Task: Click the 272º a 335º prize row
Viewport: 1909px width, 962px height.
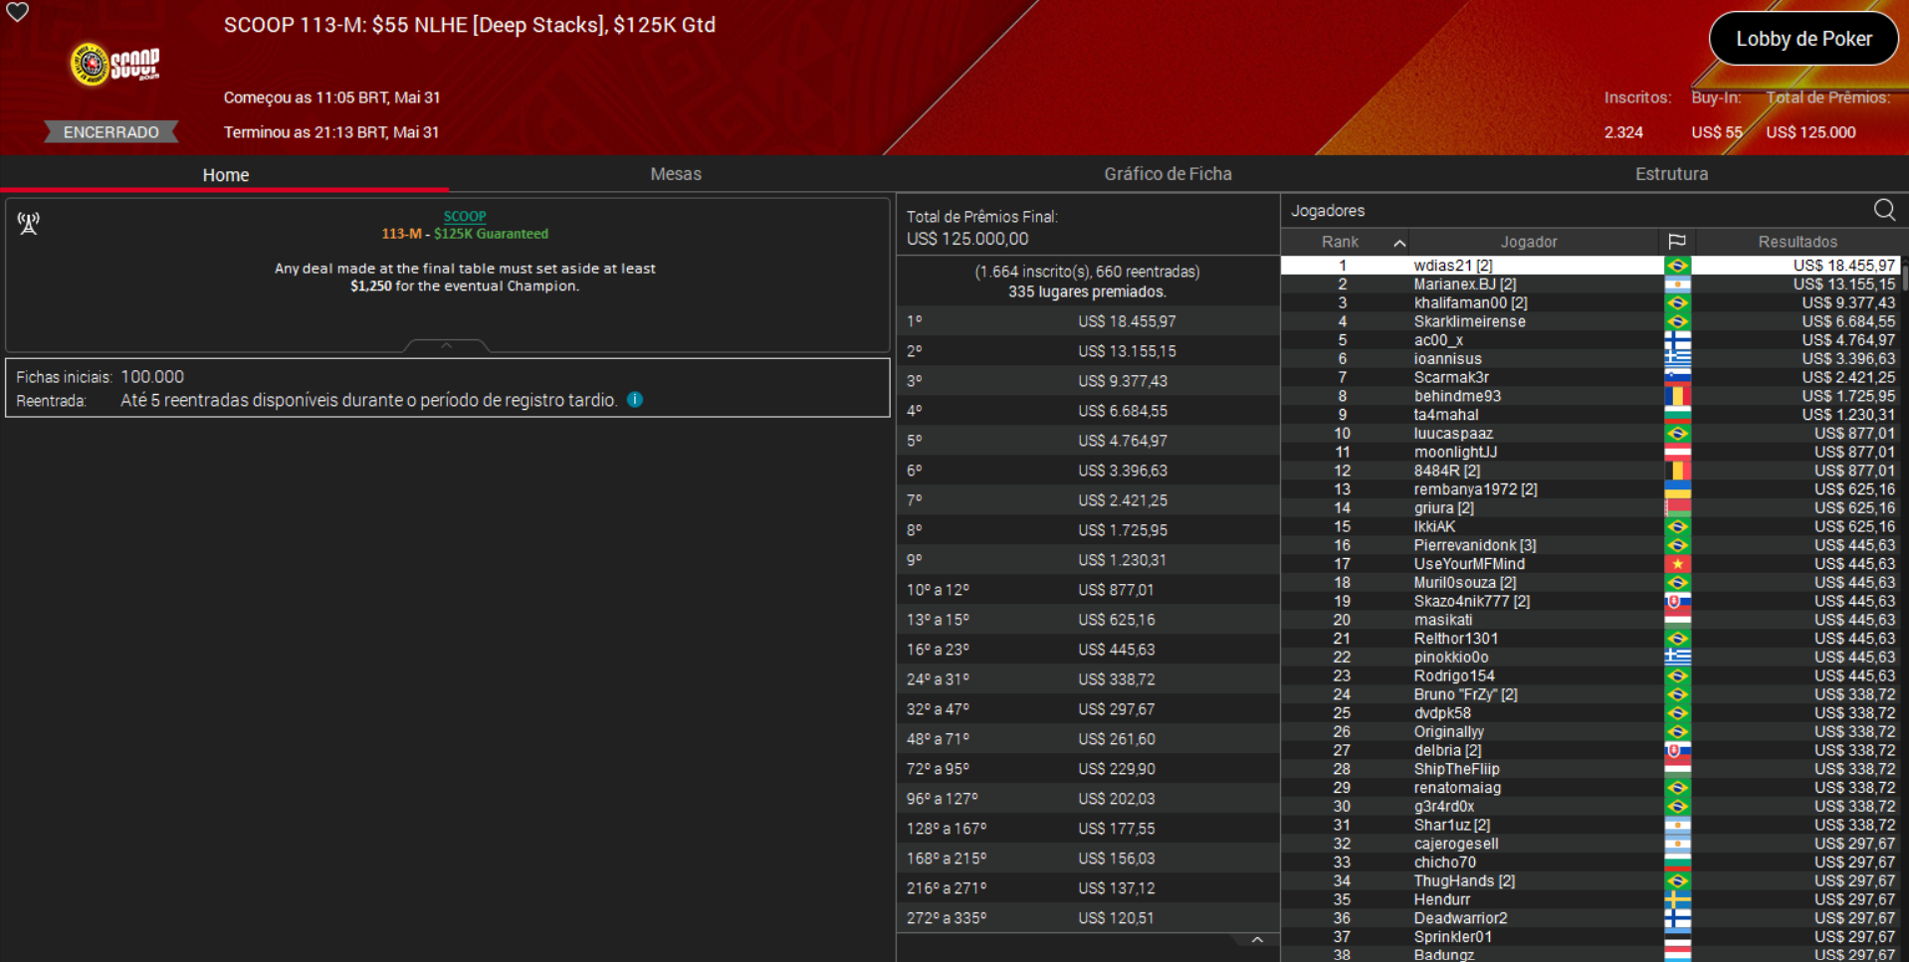Action: pos(1088,918)
